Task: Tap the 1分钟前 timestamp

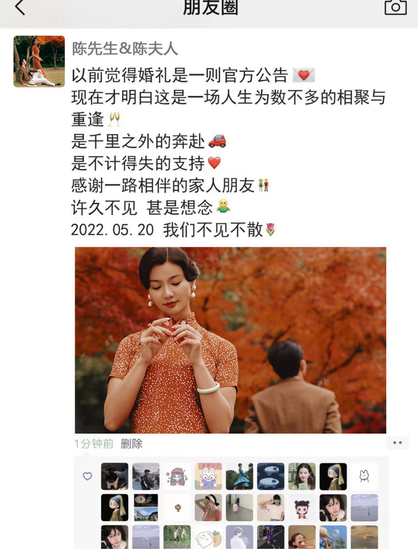Action: point(94,444)
